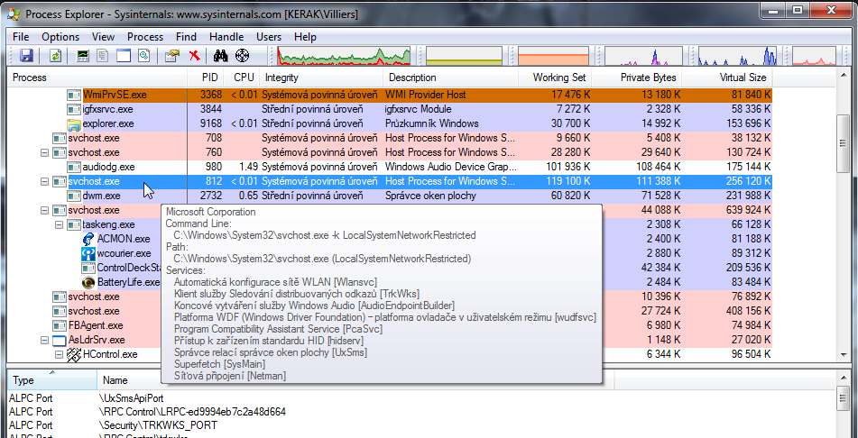Collapse the selected svchost.exe PID 812 node
Screen dimensions: 858x438
tap(45, 181)
